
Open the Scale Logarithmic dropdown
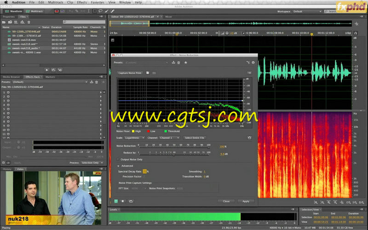(134, 138)
